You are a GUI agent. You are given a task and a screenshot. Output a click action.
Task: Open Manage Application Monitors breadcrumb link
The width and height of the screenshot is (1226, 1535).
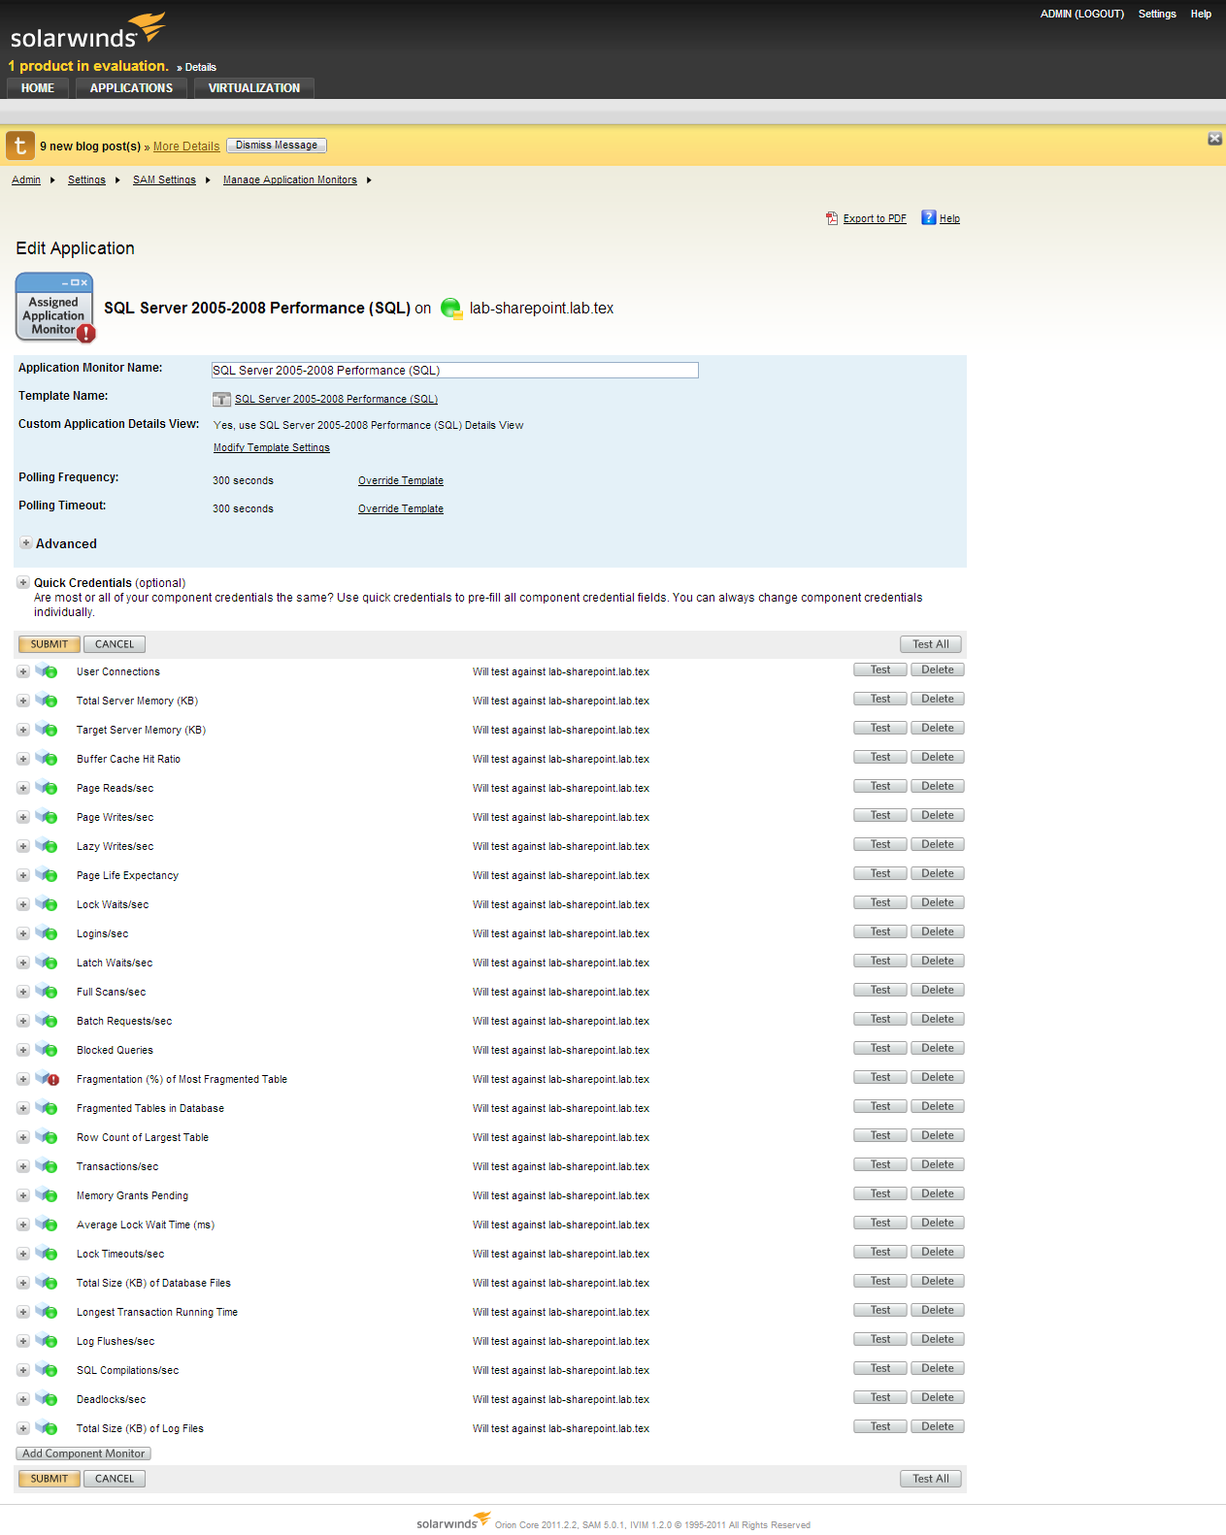[290, 180]
